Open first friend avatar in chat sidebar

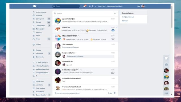pyautogui.click(x=166, y=71)
